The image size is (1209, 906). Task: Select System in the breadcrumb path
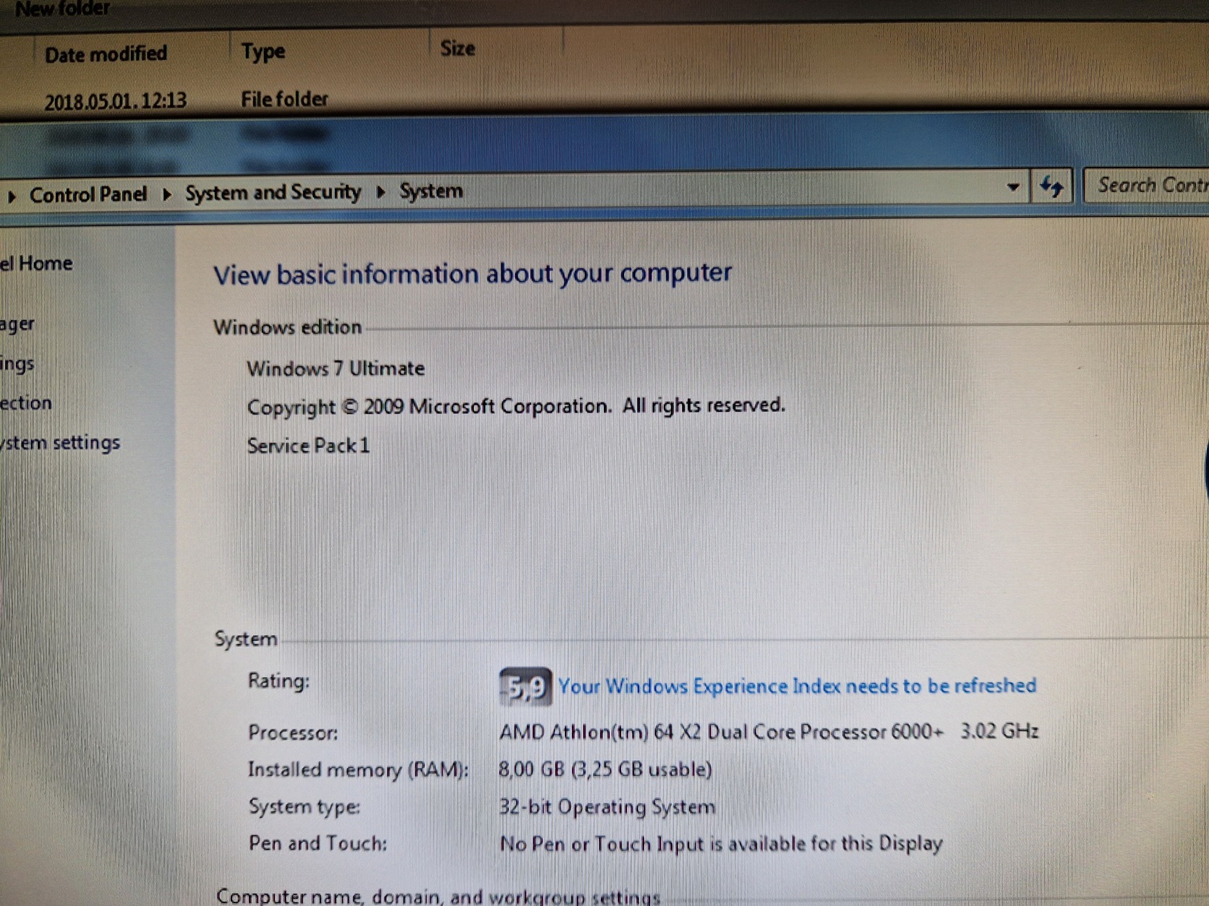pos(431,191)
